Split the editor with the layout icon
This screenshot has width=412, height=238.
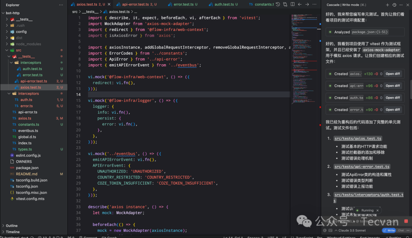coord(293,5)
